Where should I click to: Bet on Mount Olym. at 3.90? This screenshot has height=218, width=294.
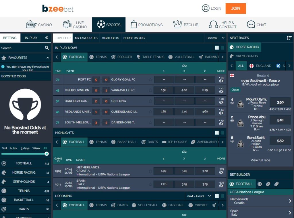(280, 102)
